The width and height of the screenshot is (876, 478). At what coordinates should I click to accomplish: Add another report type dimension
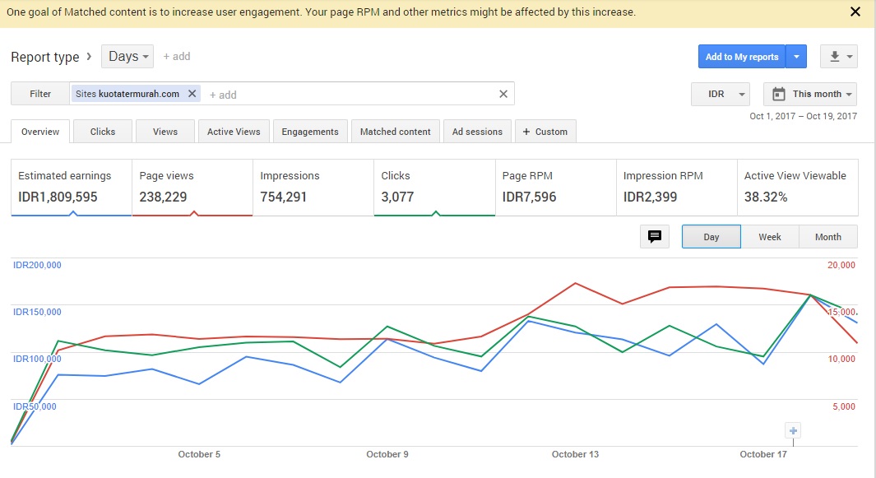177,57
